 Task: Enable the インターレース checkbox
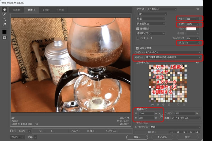coord(138,38)
